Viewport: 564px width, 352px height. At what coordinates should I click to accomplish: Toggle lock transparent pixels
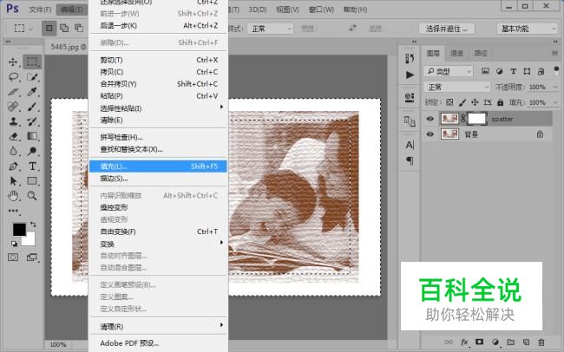449,102
